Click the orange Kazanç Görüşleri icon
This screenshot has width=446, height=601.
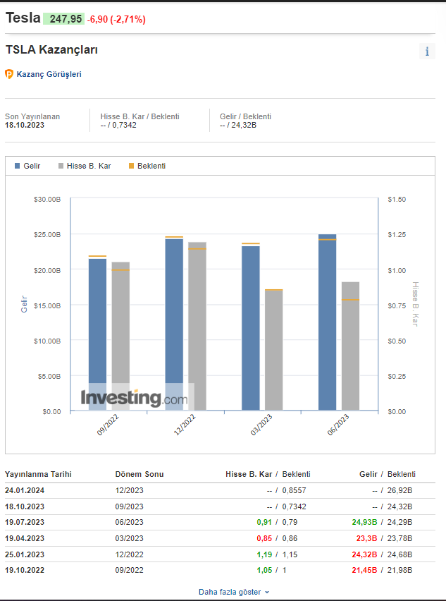[x=9, y=74]
